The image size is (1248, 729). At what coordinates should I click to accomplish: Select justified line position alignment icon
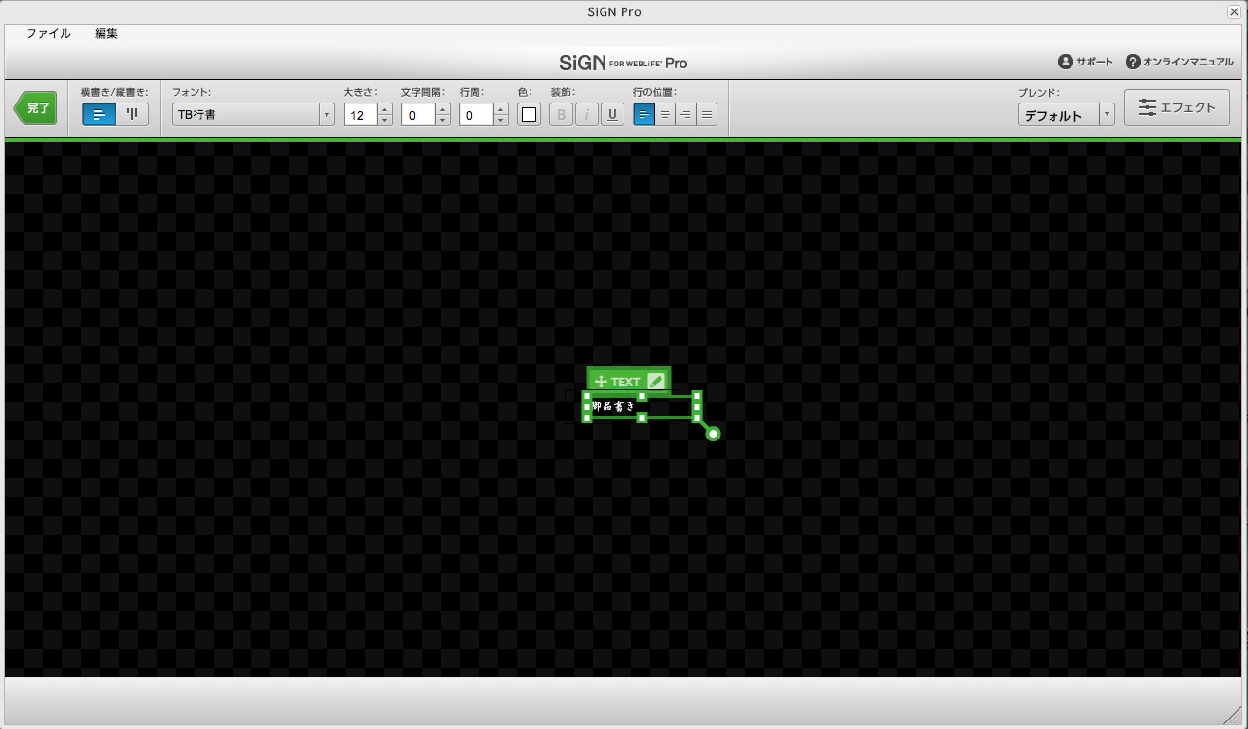(706, 114)
